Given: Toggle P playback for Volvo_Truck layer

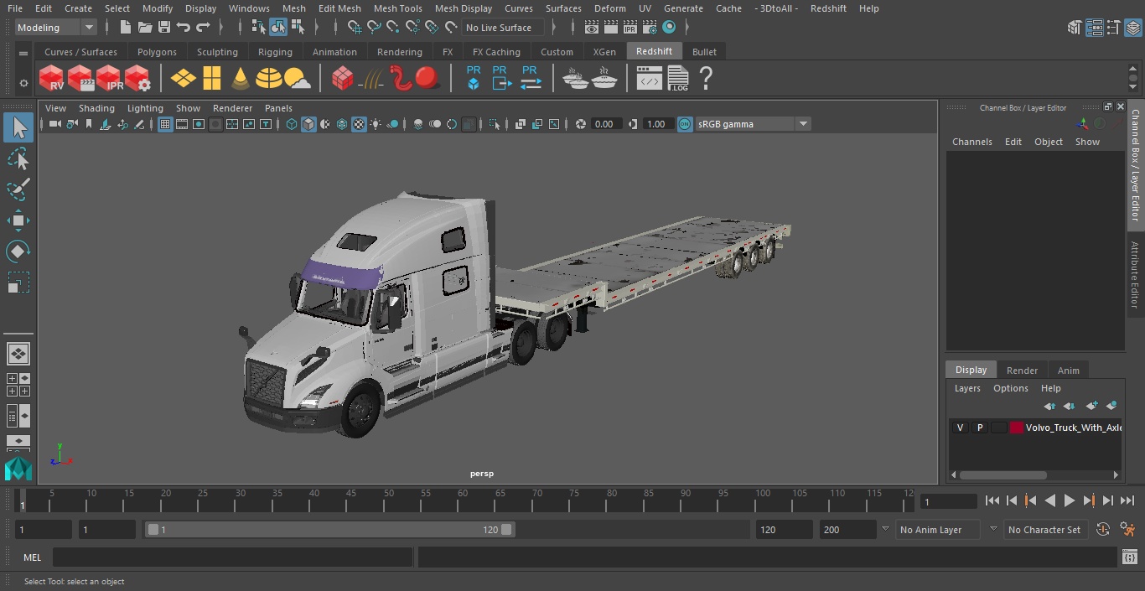Looking at the screenshot, I should (x=979, y=428).
